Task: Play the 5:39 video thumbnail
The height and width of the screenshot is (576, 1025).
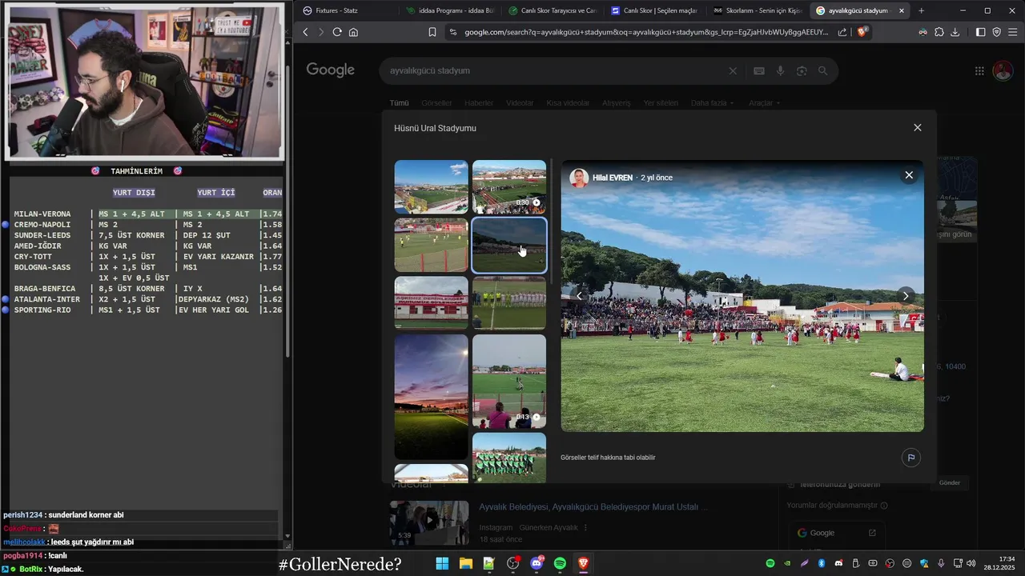Action: [429, 523]
